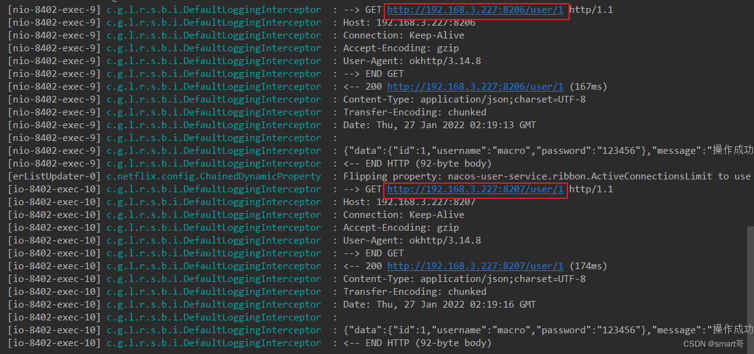Click 'Content-Type: application/json' in the exec-10 block
This screenshot has width=754, height=354.
point(465,279)
